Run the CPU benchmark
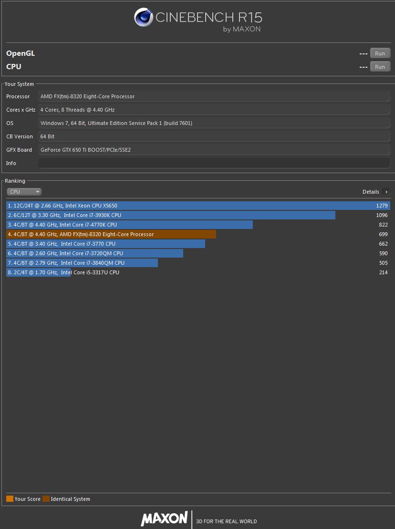The image size is (395, 529). click(x=380, y=66)
